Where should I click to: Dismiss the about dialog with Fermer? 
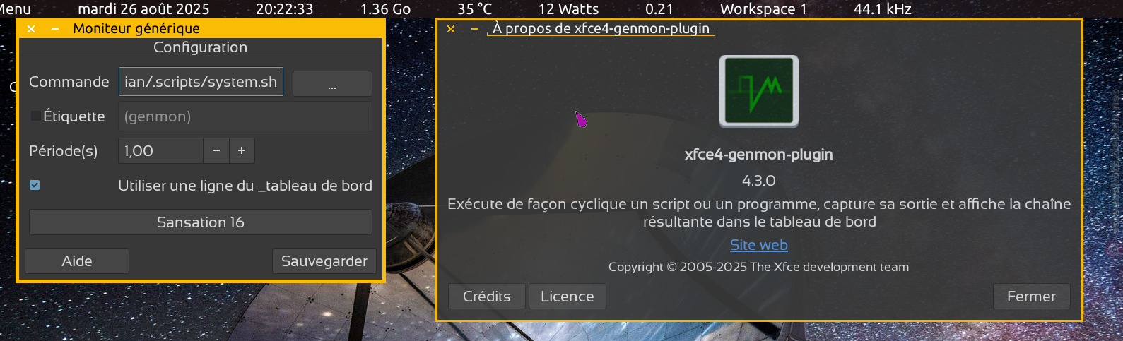(1032, 297)
